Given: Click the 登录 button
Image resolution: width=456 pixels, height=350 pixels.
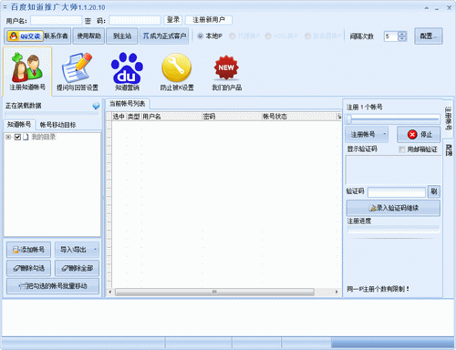Looking at the screenshot, I should coord(173,20).
